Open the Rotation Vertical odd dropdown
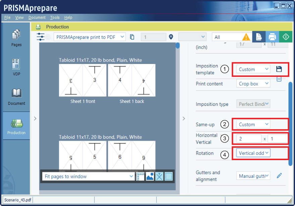 [x=253, y=153]
